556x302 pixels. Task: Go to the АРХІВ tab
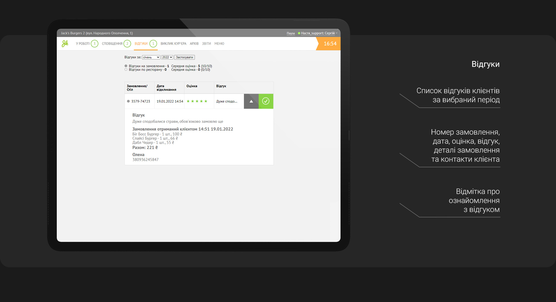coord(194,44)
